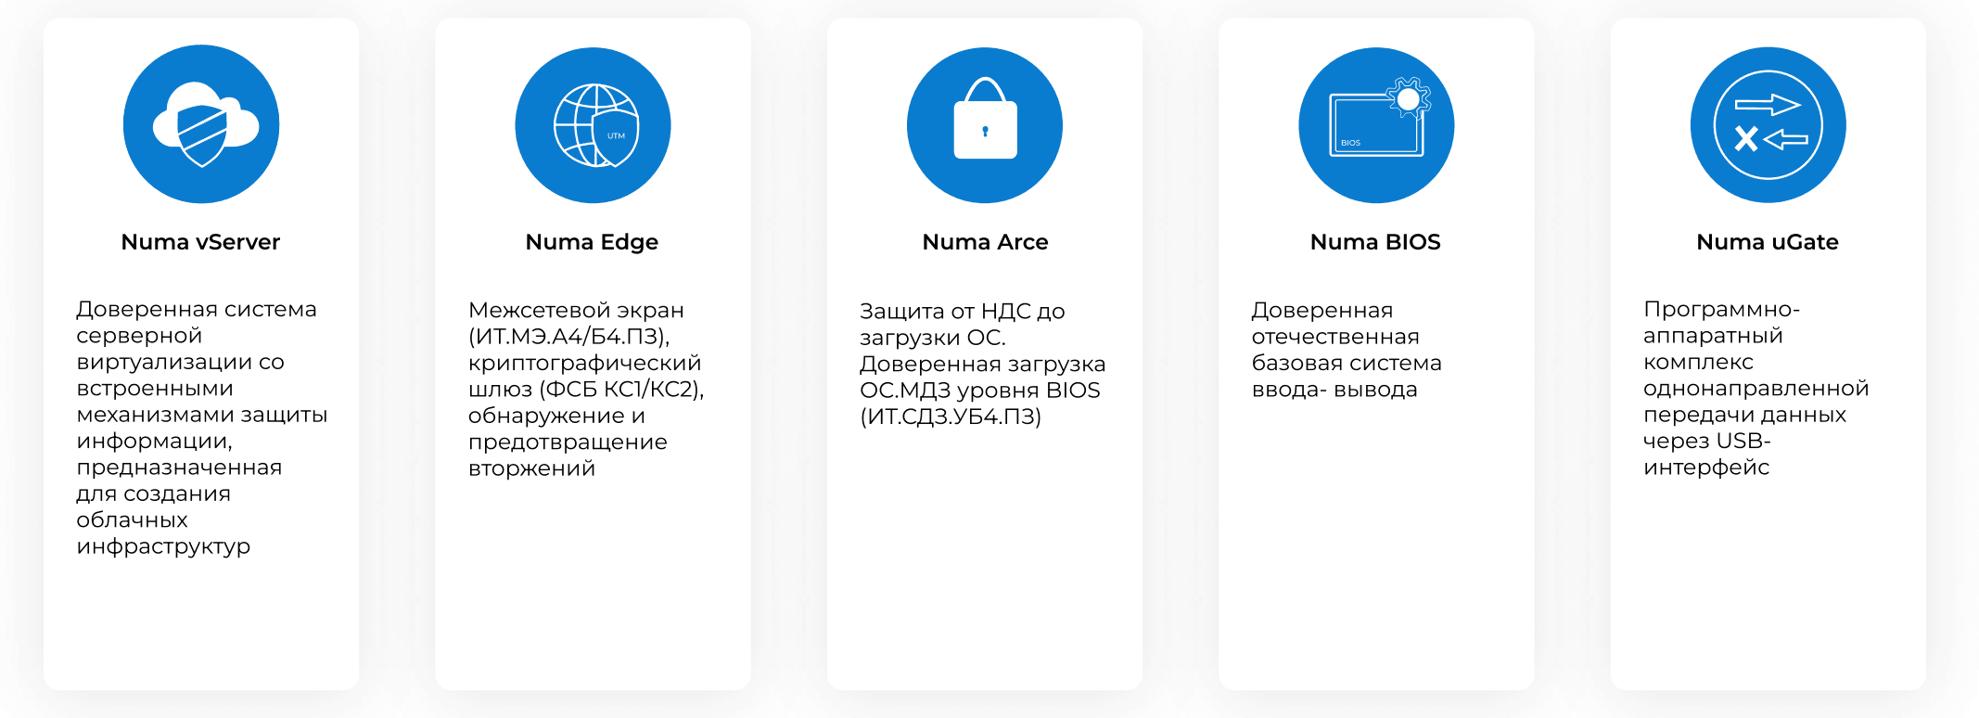Screen dimensions: 1979x718
Task: Click the Numa vServer cloud shield icon
Action: [201, 124]
